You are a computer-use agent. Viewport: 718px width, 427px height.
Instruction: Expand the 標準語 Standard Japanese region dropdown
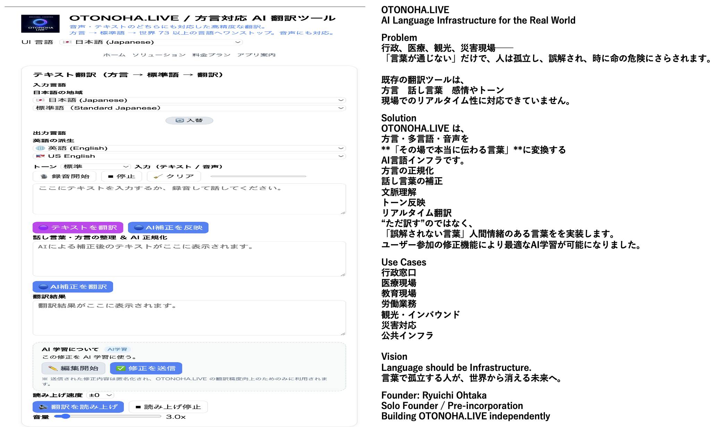click(189, 108)
